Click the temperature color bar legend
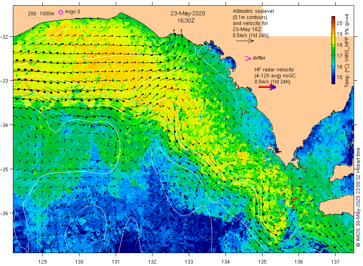 (333, 50)
